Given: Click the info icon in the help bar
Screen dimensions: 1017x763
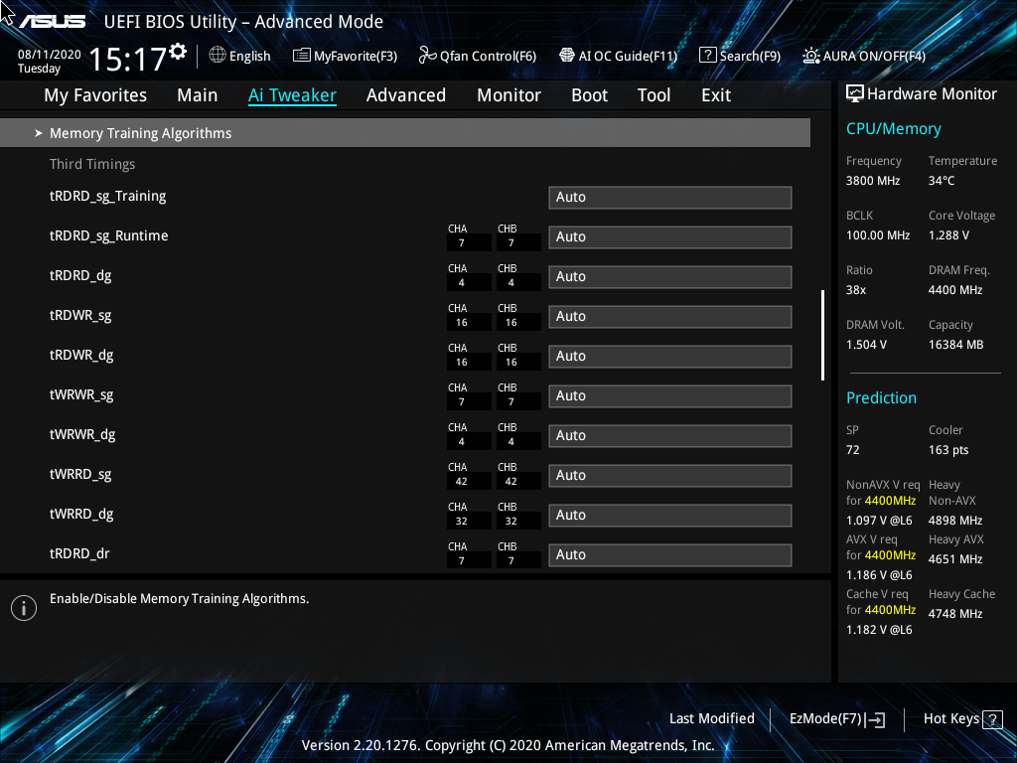Looking at the screenshot, I should (24, 607).
